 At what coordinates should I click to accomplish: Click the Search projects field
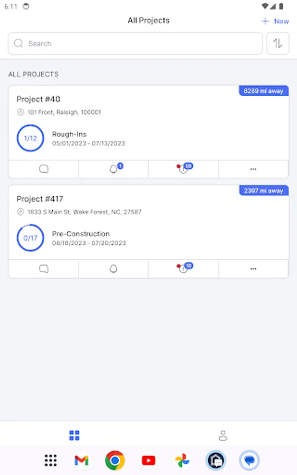[135, 44]
